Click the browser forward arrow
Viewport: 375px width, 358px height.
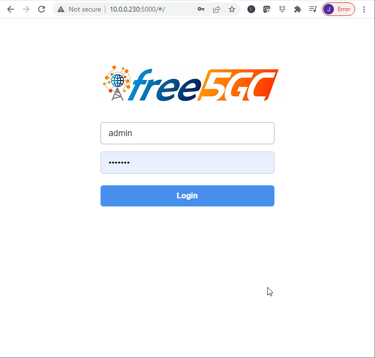click(26, 9)
